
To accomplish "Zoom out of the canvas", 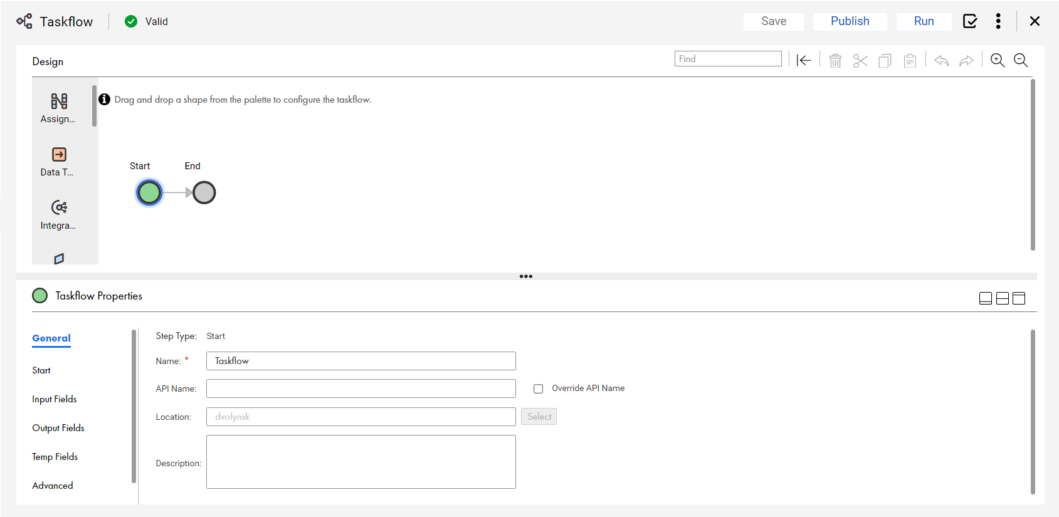I will tap(1021, 60).
